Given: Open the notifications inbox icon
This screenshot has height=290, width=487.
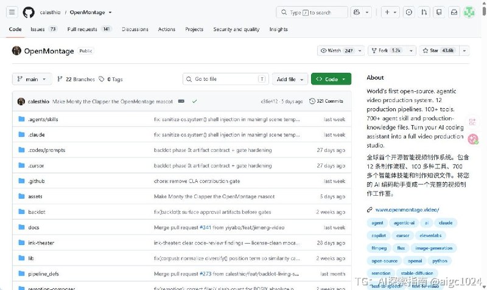Looking at the screenshot, I should tap(454, 12).
